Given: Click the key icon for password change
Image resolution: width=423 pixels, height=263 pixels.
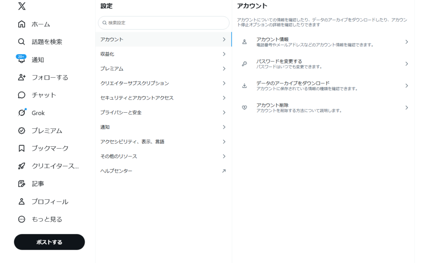Looking at the screenshot, I should 244,64.
